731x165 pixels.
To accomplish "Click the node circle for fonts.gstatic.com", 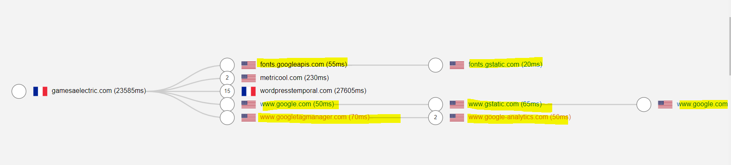I will (436, 65).
